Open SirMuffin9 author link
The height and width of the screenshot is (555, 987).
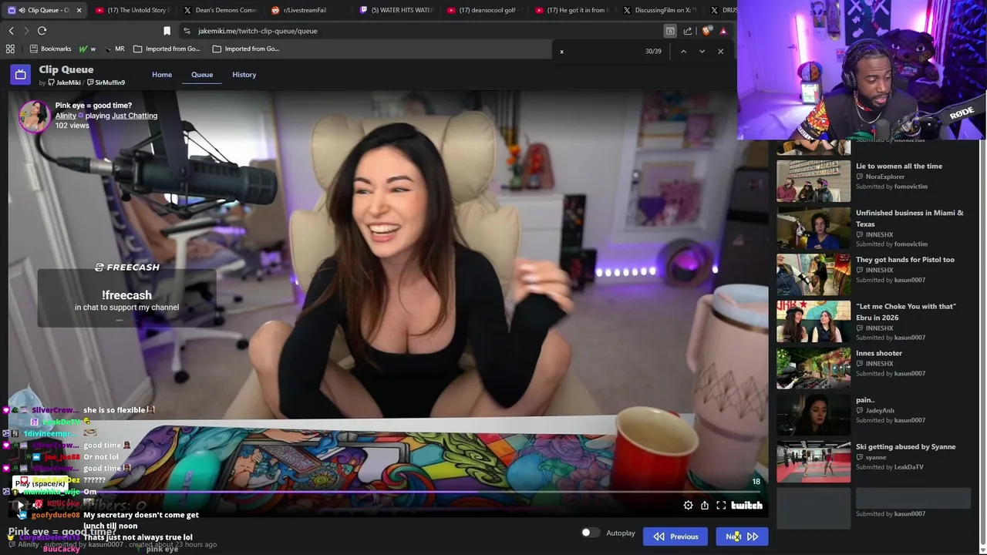106,82
